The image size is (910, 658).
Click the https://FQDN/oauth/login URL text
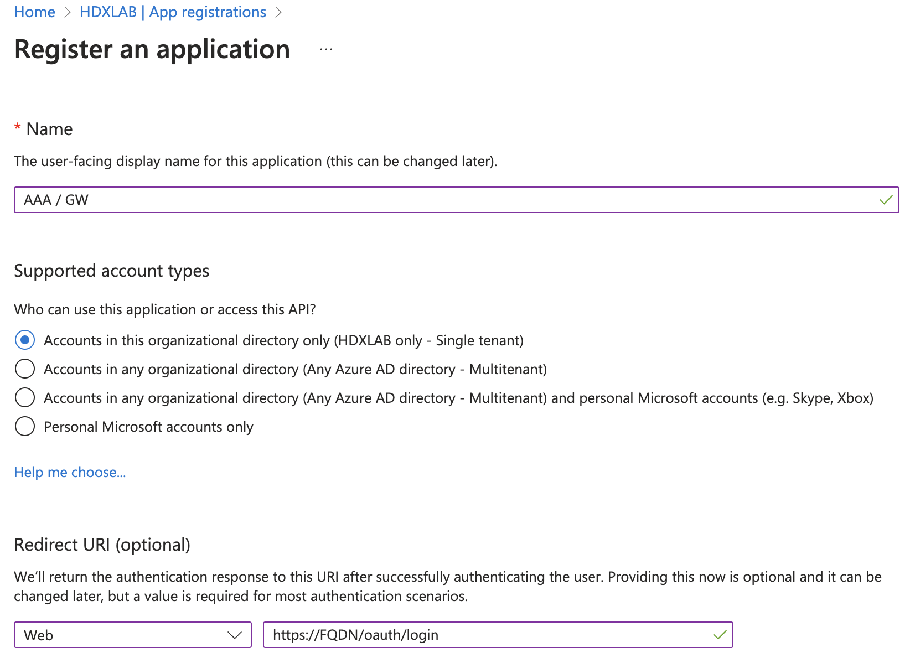point(356,635)
